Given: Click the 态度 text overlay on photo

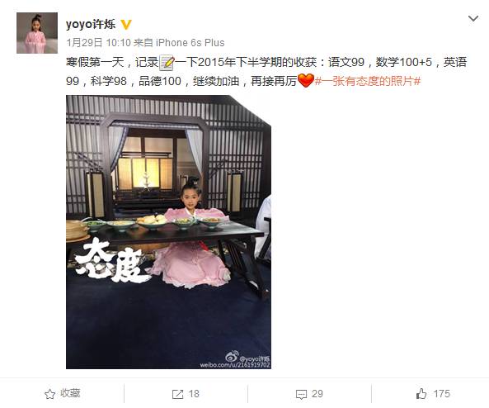Looking at the screenshot, I should coord(110,261).
